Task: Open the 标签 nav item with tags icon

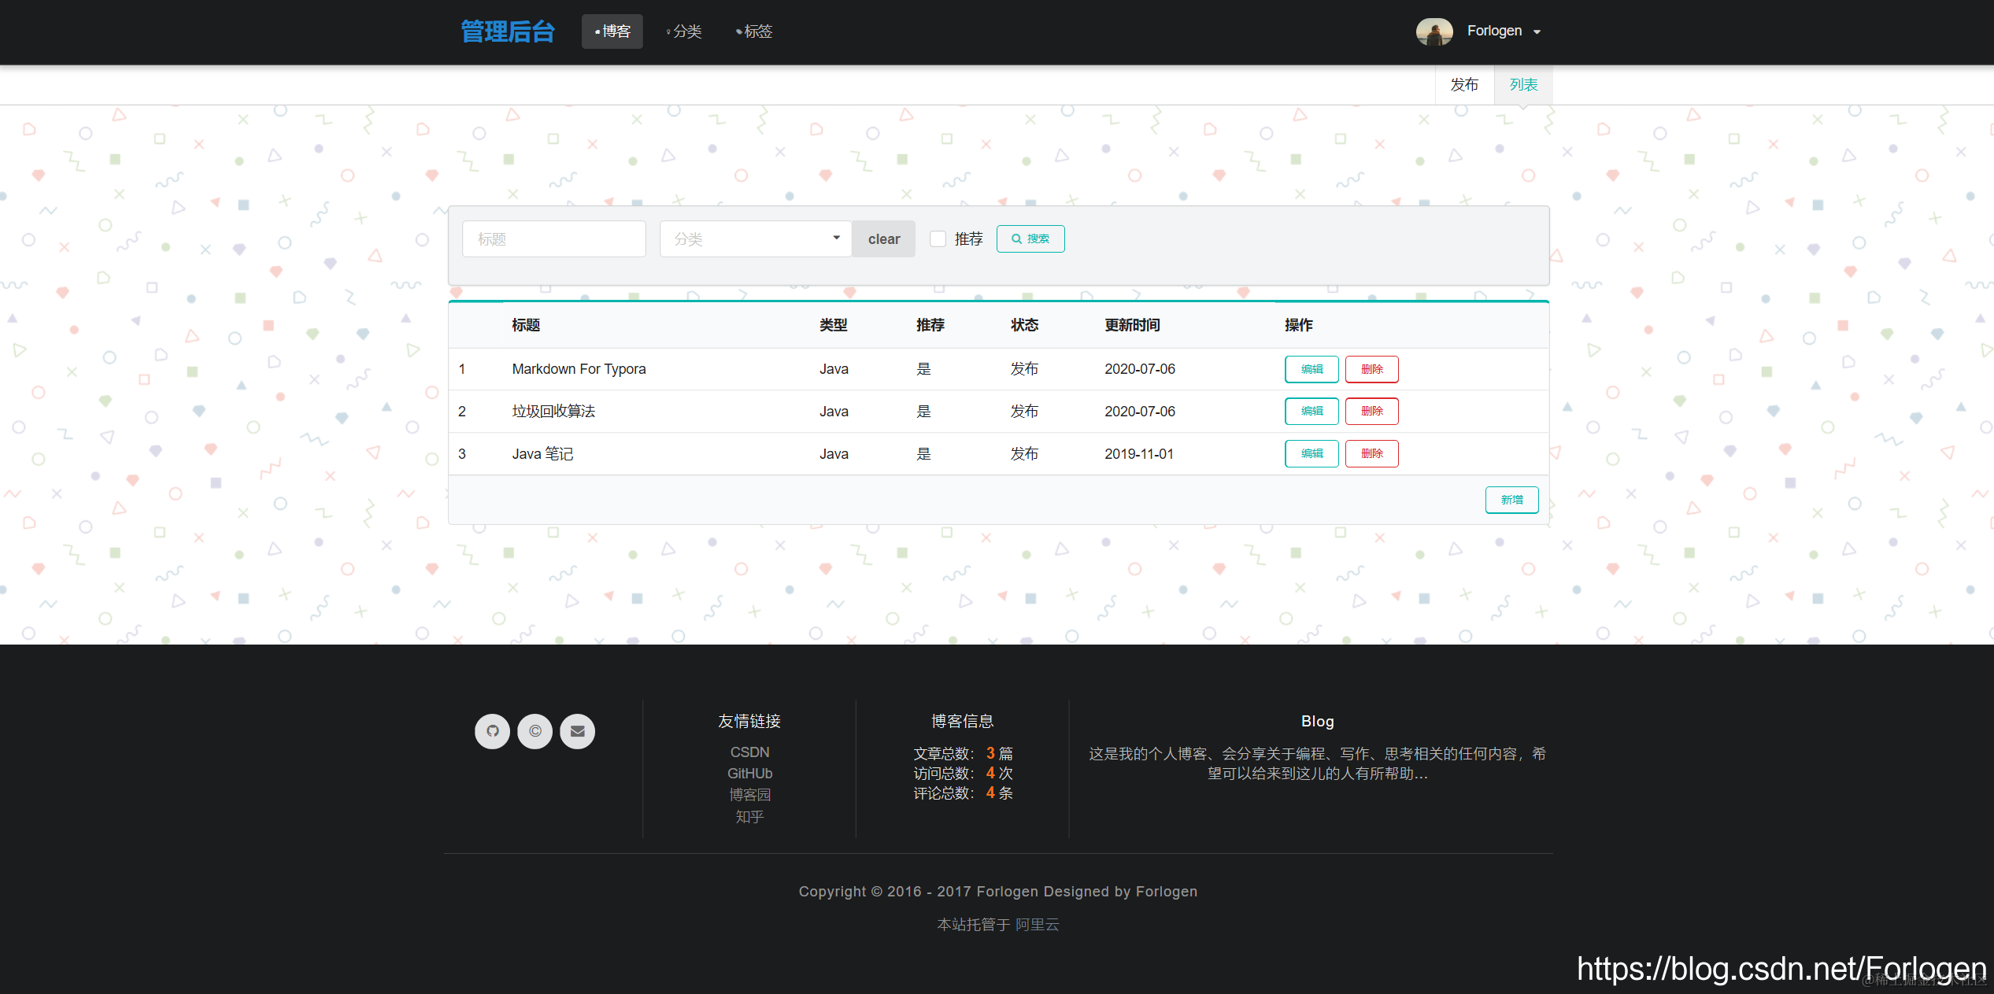Action: point(753,31)
